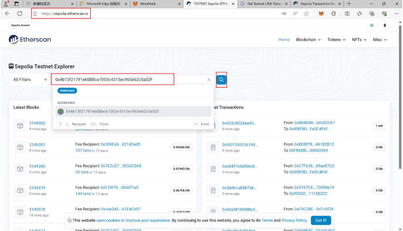This screenshot has width=403, height=231.
Task: Click the translate icon in address bar
Action: [x=284, y=14]
